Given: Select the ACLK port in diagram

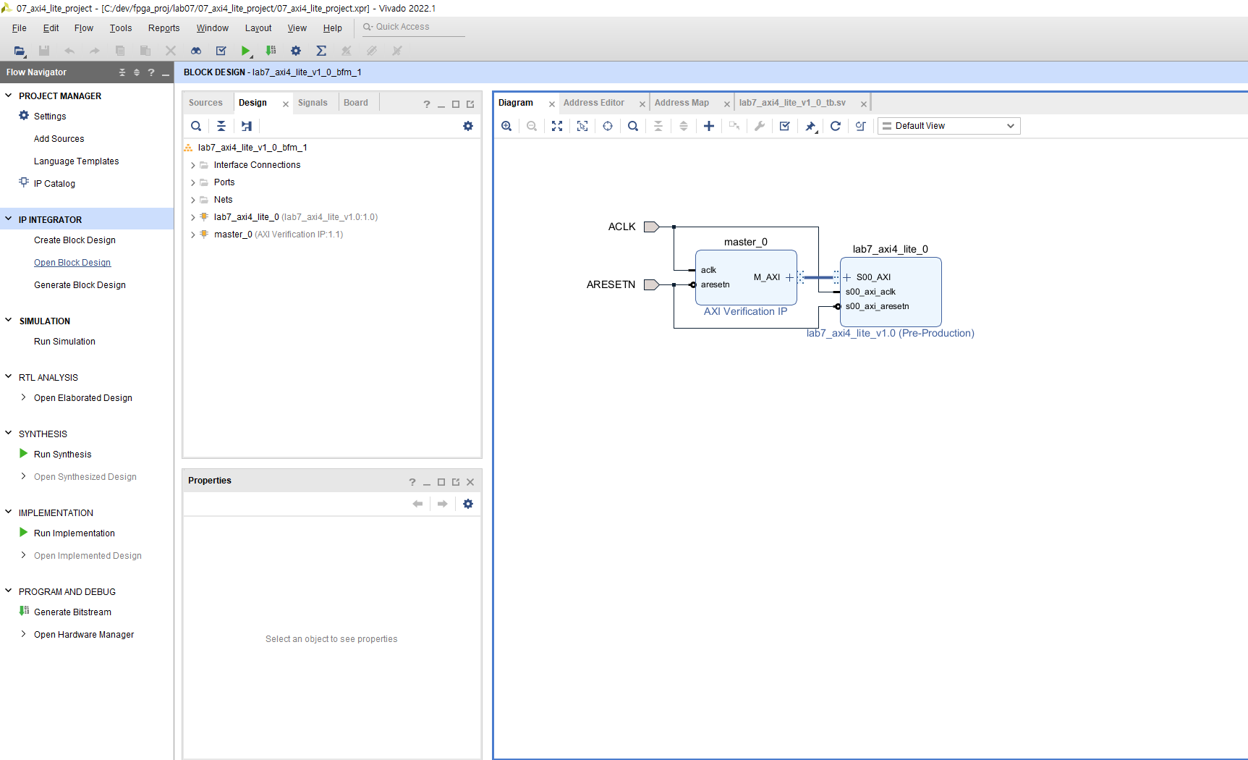Looking at the screenshot, I should tap(651, 227).
